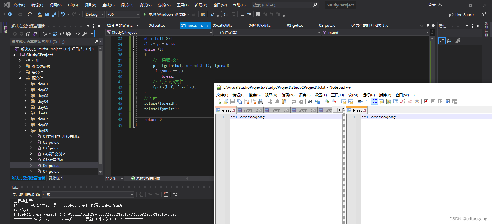
Task: Expand the day08 folder in solution tree
Action: click(x=26, y=125)
